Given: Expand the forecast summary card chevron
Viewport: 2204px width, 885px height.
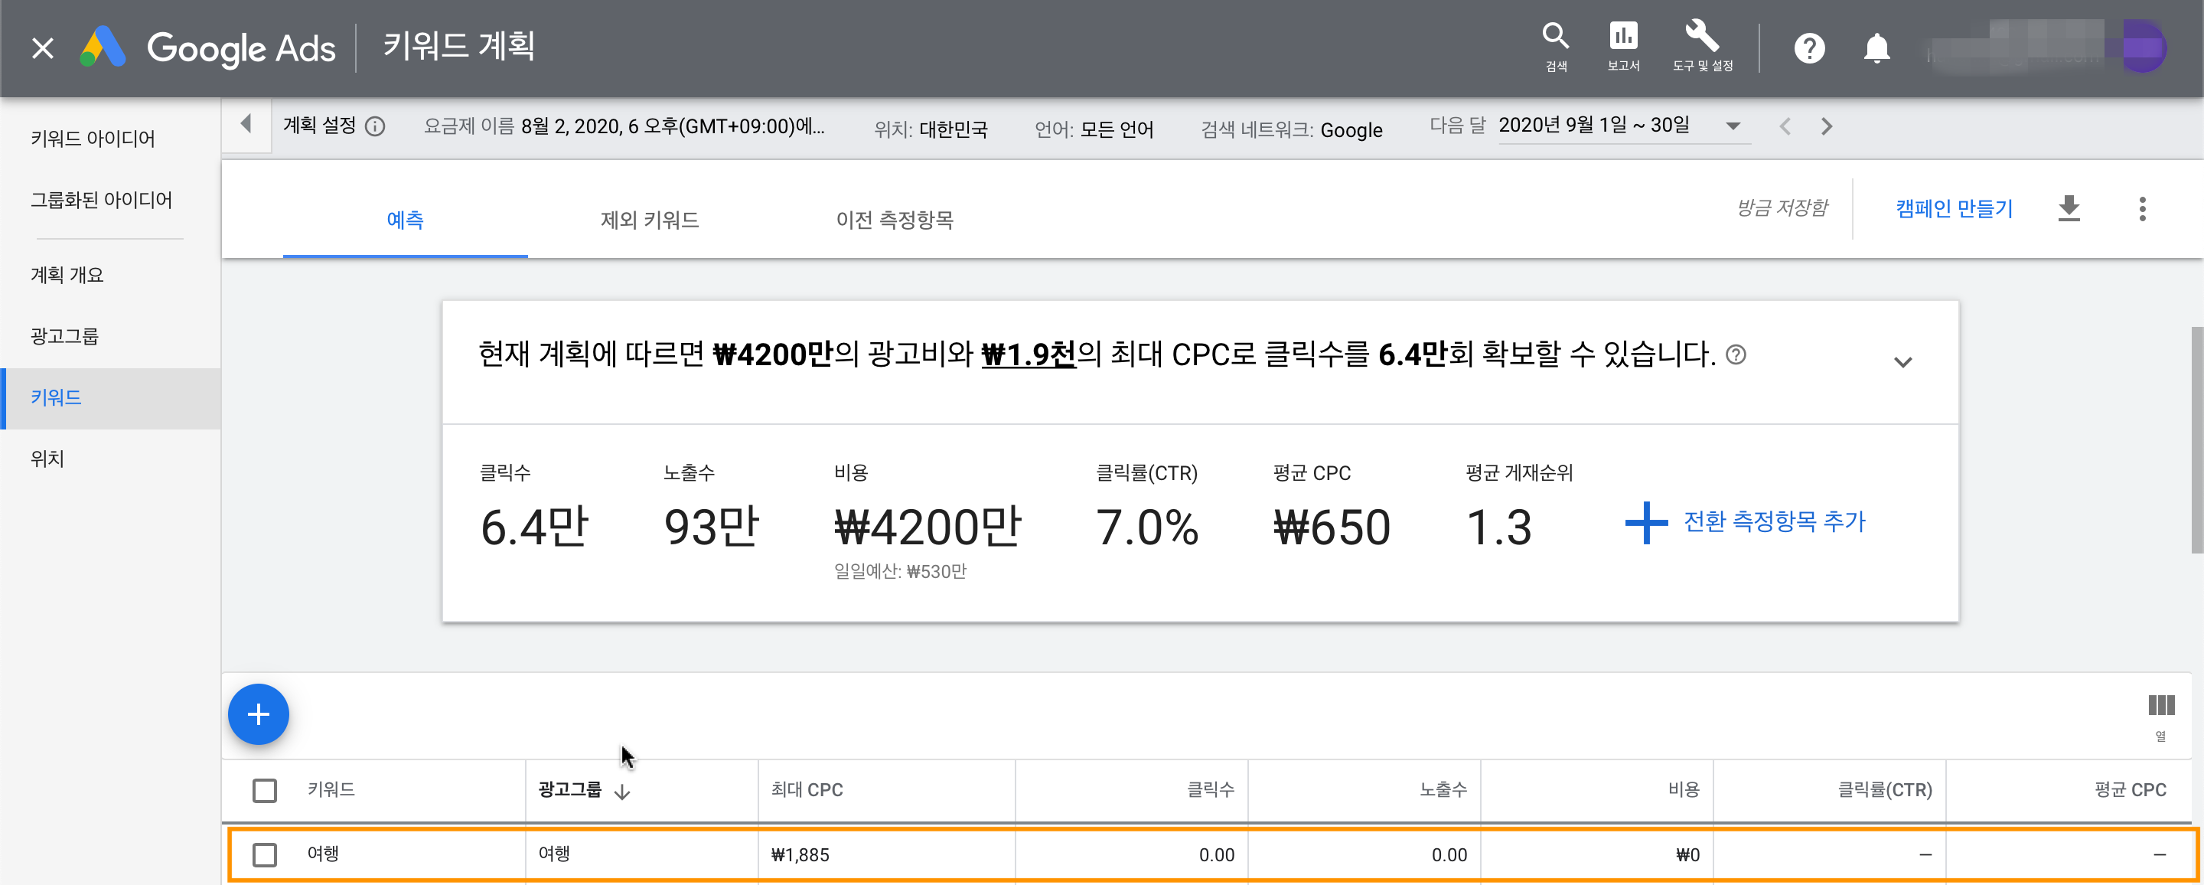Looking at the screenshot, I should click(x=1902, y=362).
